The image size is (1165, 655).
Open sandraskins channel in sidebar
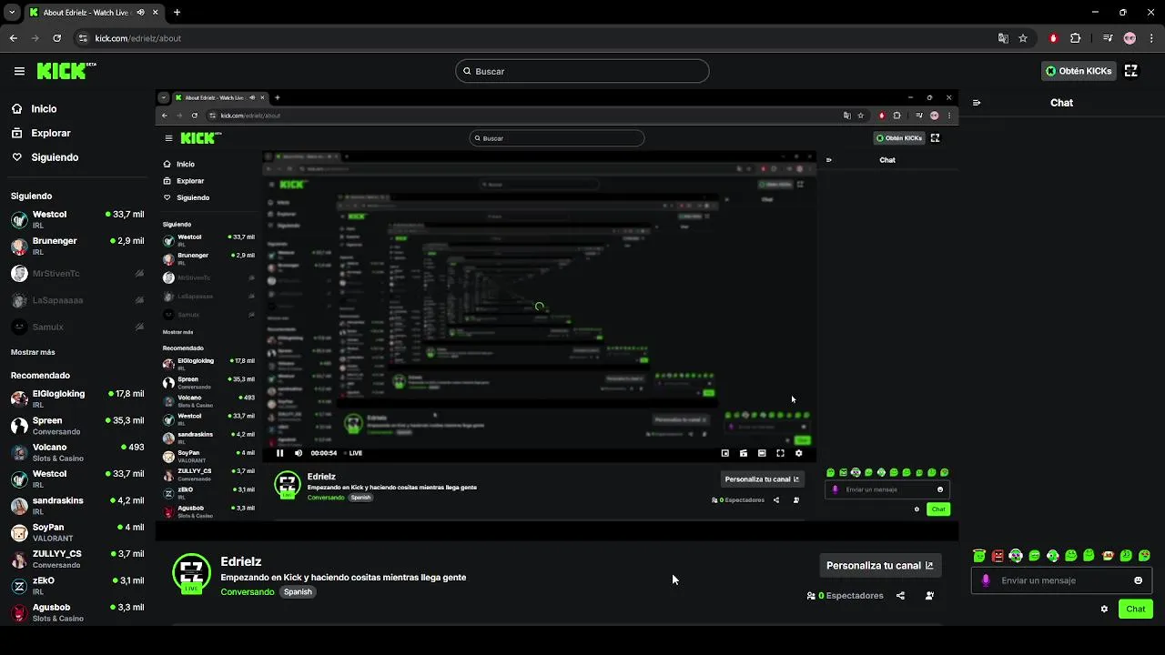click(76, 506)
